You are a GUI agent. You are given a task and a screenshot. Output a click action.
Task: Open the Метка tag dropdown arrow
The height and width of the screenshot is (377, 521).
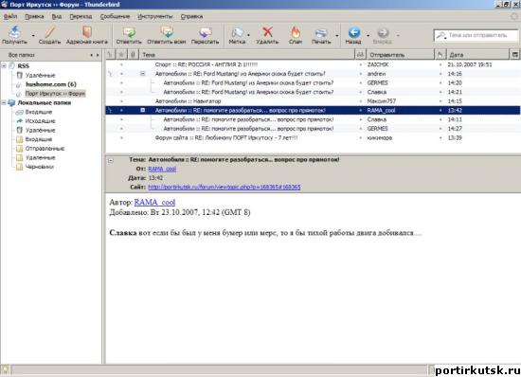(x=248, y=35)
